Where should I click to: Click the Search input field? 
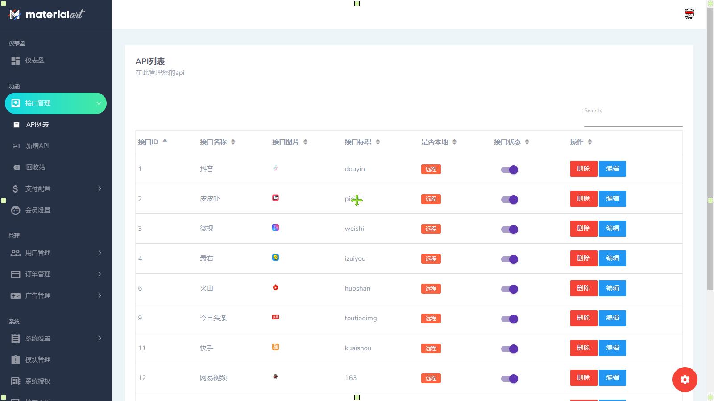(633, 120)
